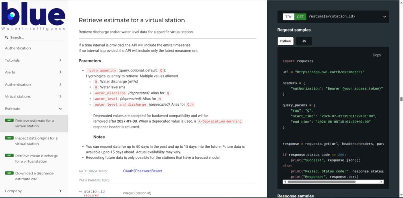The height and width of the screenshot is (198, 403).
Task: Click the green GET method label
Action: [300, 16]
